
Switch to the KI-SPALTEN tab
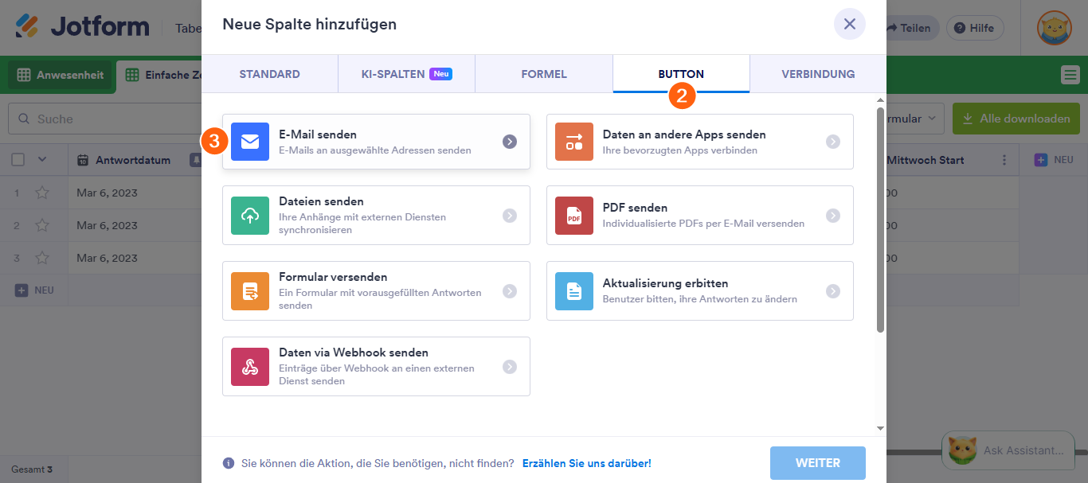click(407, 74)
